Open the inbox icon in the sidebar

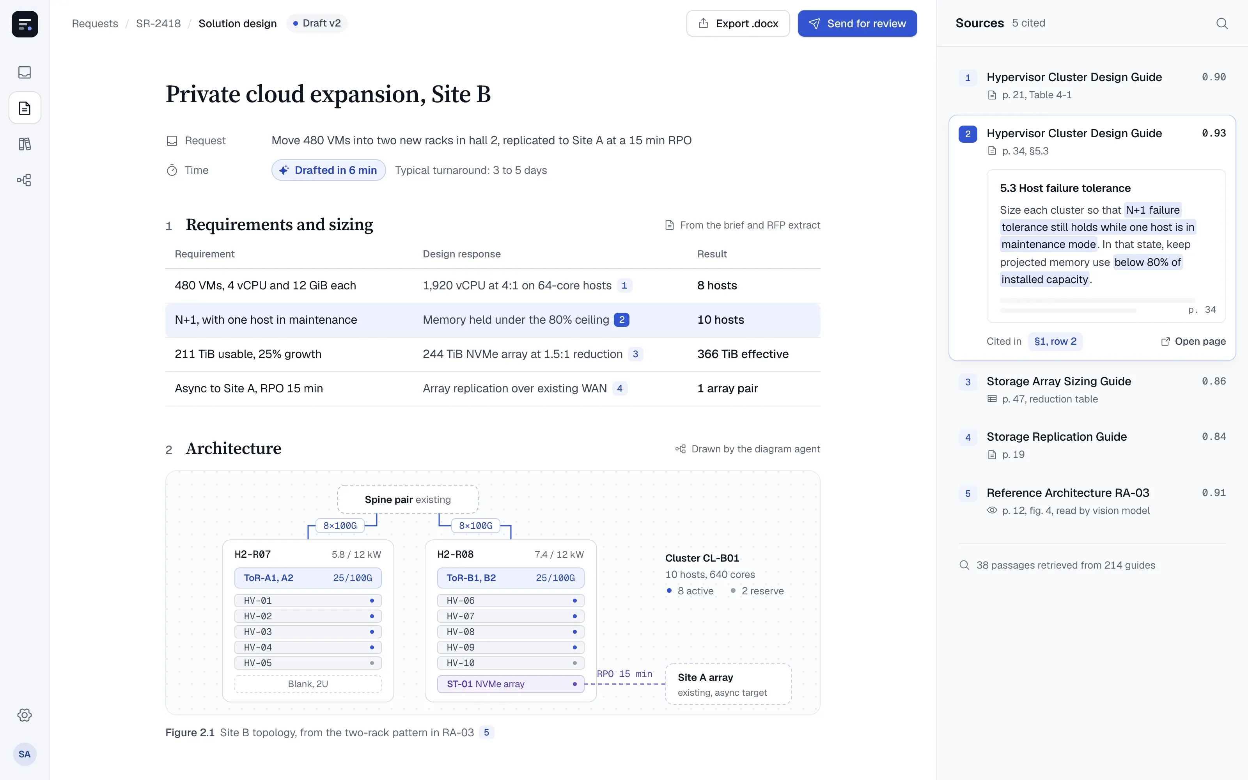pyautogui.click(x=25, y=72)
